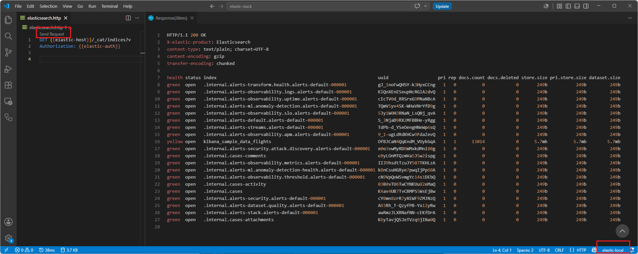638x254 pixels.
Task: Change indentation via Spaces: 2
Action: [x=525, y=250]
